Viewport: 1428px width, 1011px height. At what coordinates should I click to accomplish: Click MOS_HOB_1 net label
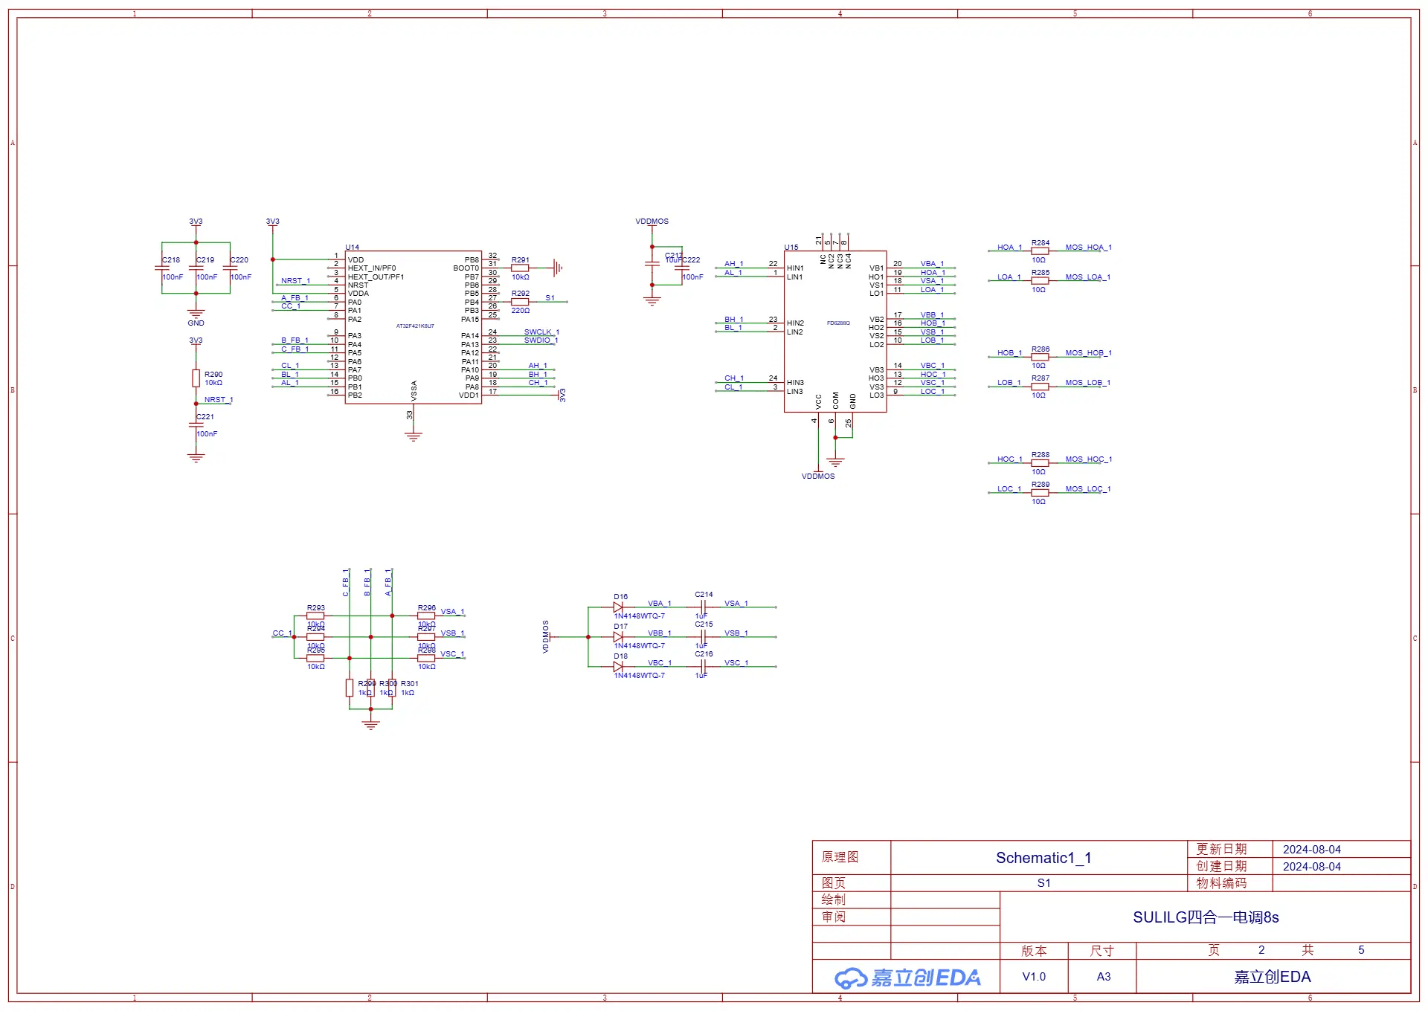click(1088, 353)
